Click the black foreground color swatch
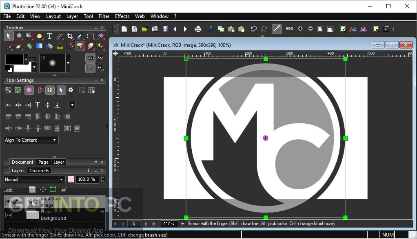Screen dimensions: 417x239 [14, 59]
